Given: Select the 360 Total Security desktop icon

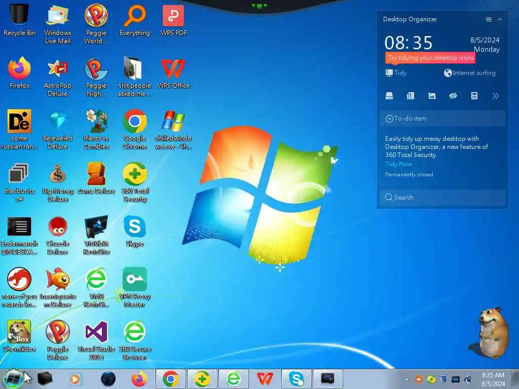Looking at the screenshot, I should coord(134,182).
